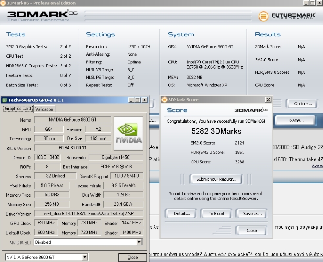Viewport: 323px width, 262px height.
Task: Click the default Shader field showing 1400 MHz
Action: tap(131, 233)
